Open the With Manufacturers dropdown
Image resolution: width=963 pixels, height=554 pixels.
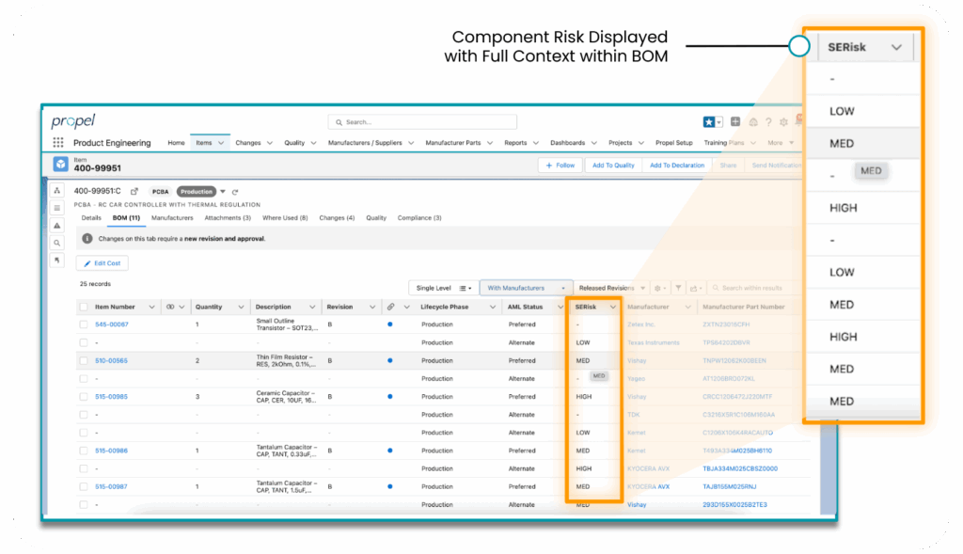point(526,288)
